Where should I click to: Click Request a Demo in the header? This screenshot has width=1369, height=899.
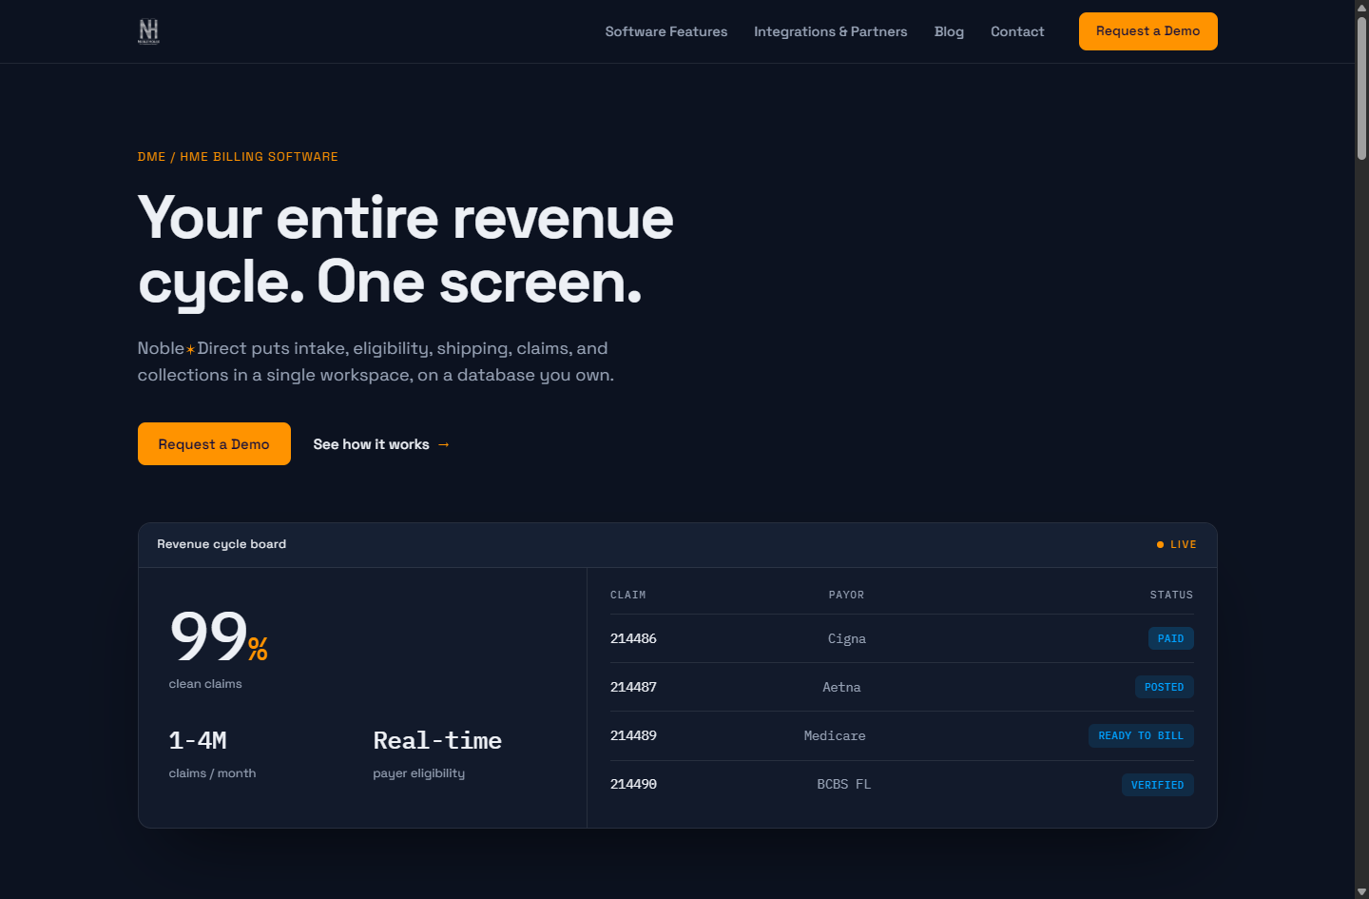[x=1147, y=31]
